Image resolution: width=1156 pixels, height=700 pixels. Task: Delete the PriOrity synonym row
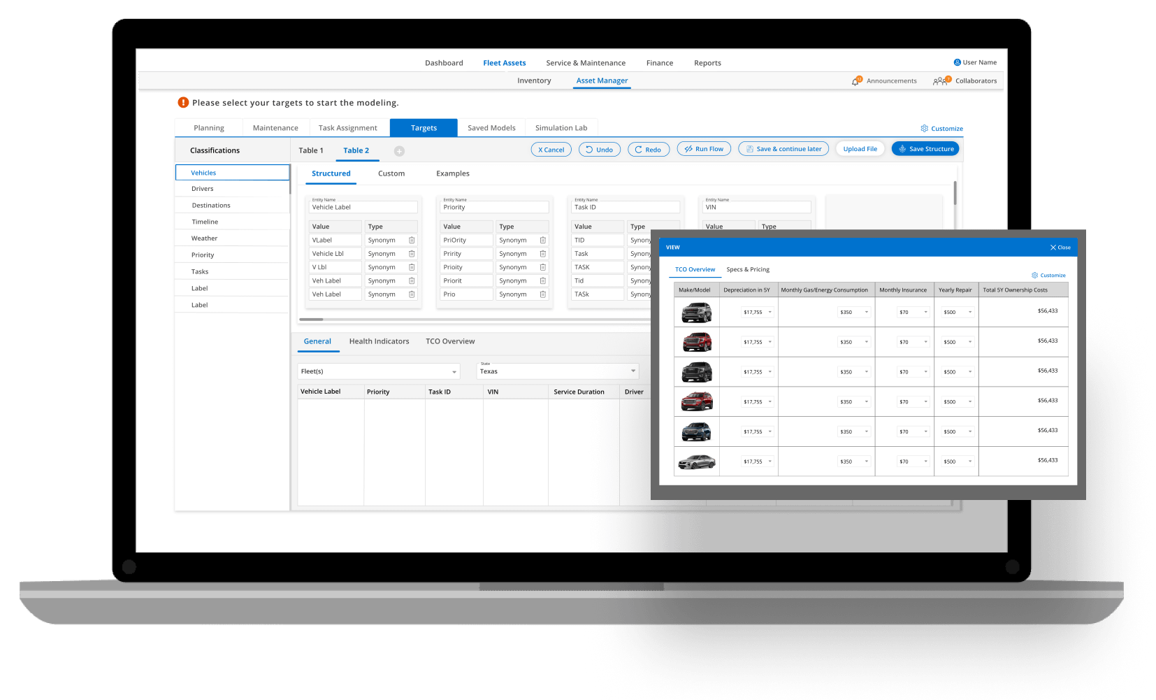542,241
